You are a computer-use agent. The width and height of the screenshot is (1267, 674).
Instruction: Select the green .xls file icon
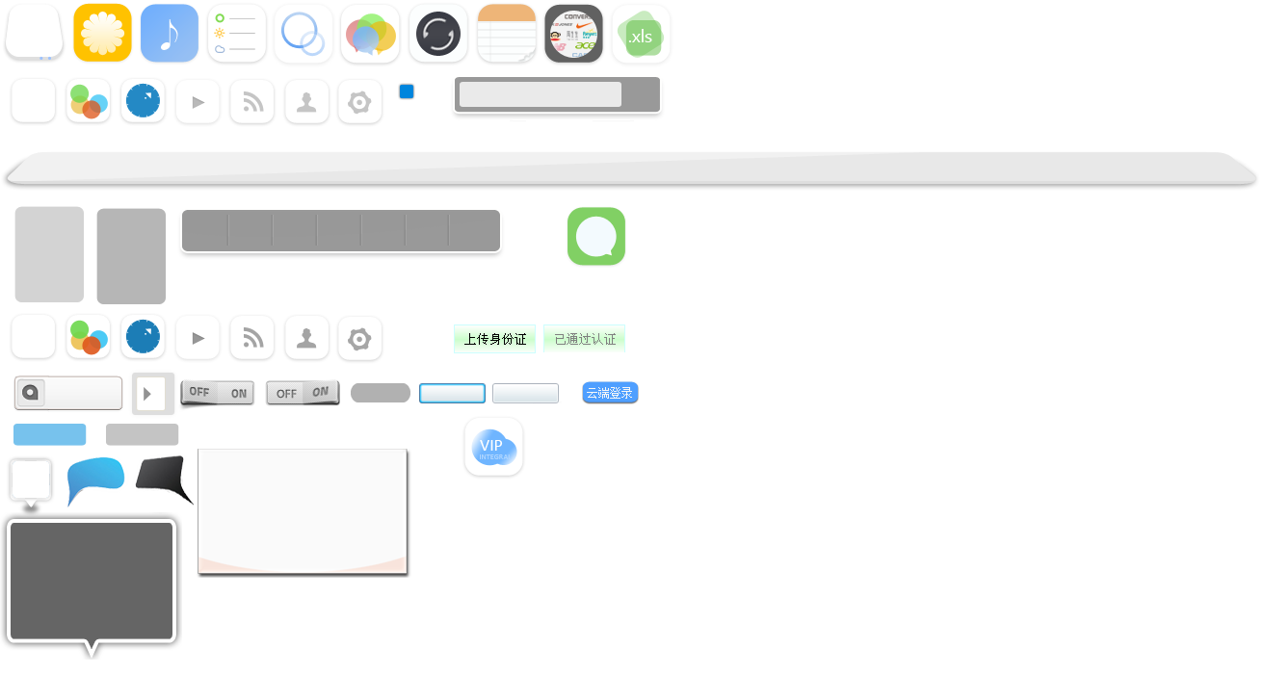tap(641, 36)
